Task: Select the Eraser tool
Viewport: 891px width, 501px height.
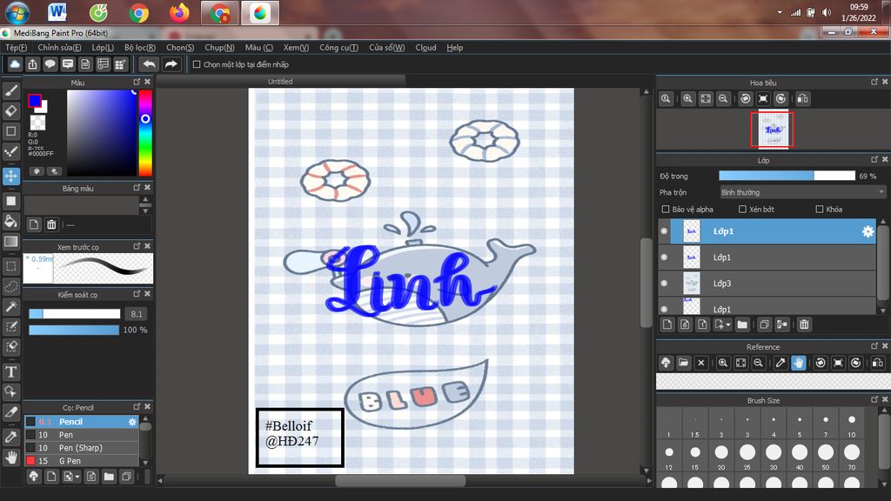Action: tap(10, 110)
